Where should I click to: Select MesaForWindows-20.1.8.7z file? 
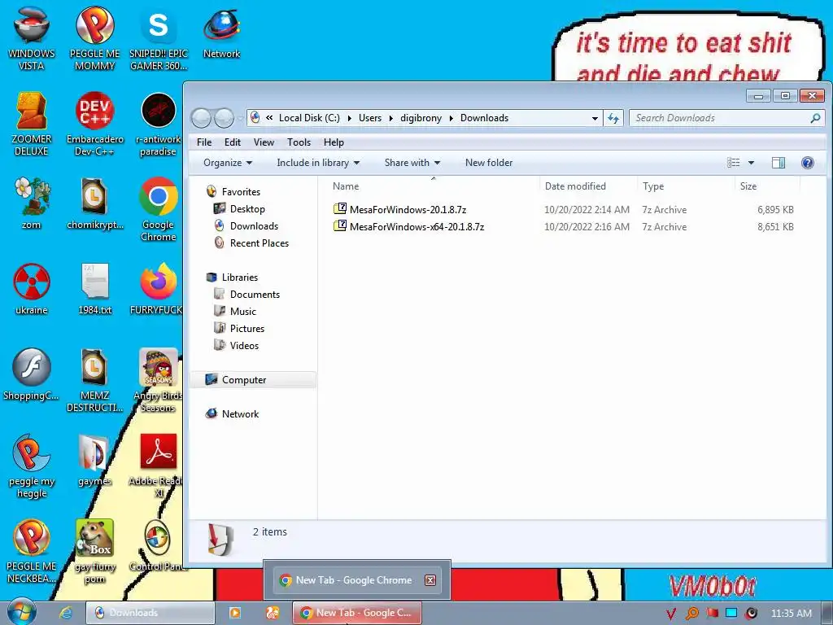tap(408, 210)
